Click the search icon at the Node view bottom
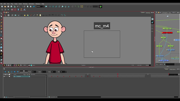The width and height of the screenshot is (180, 101). click(164, 64)
